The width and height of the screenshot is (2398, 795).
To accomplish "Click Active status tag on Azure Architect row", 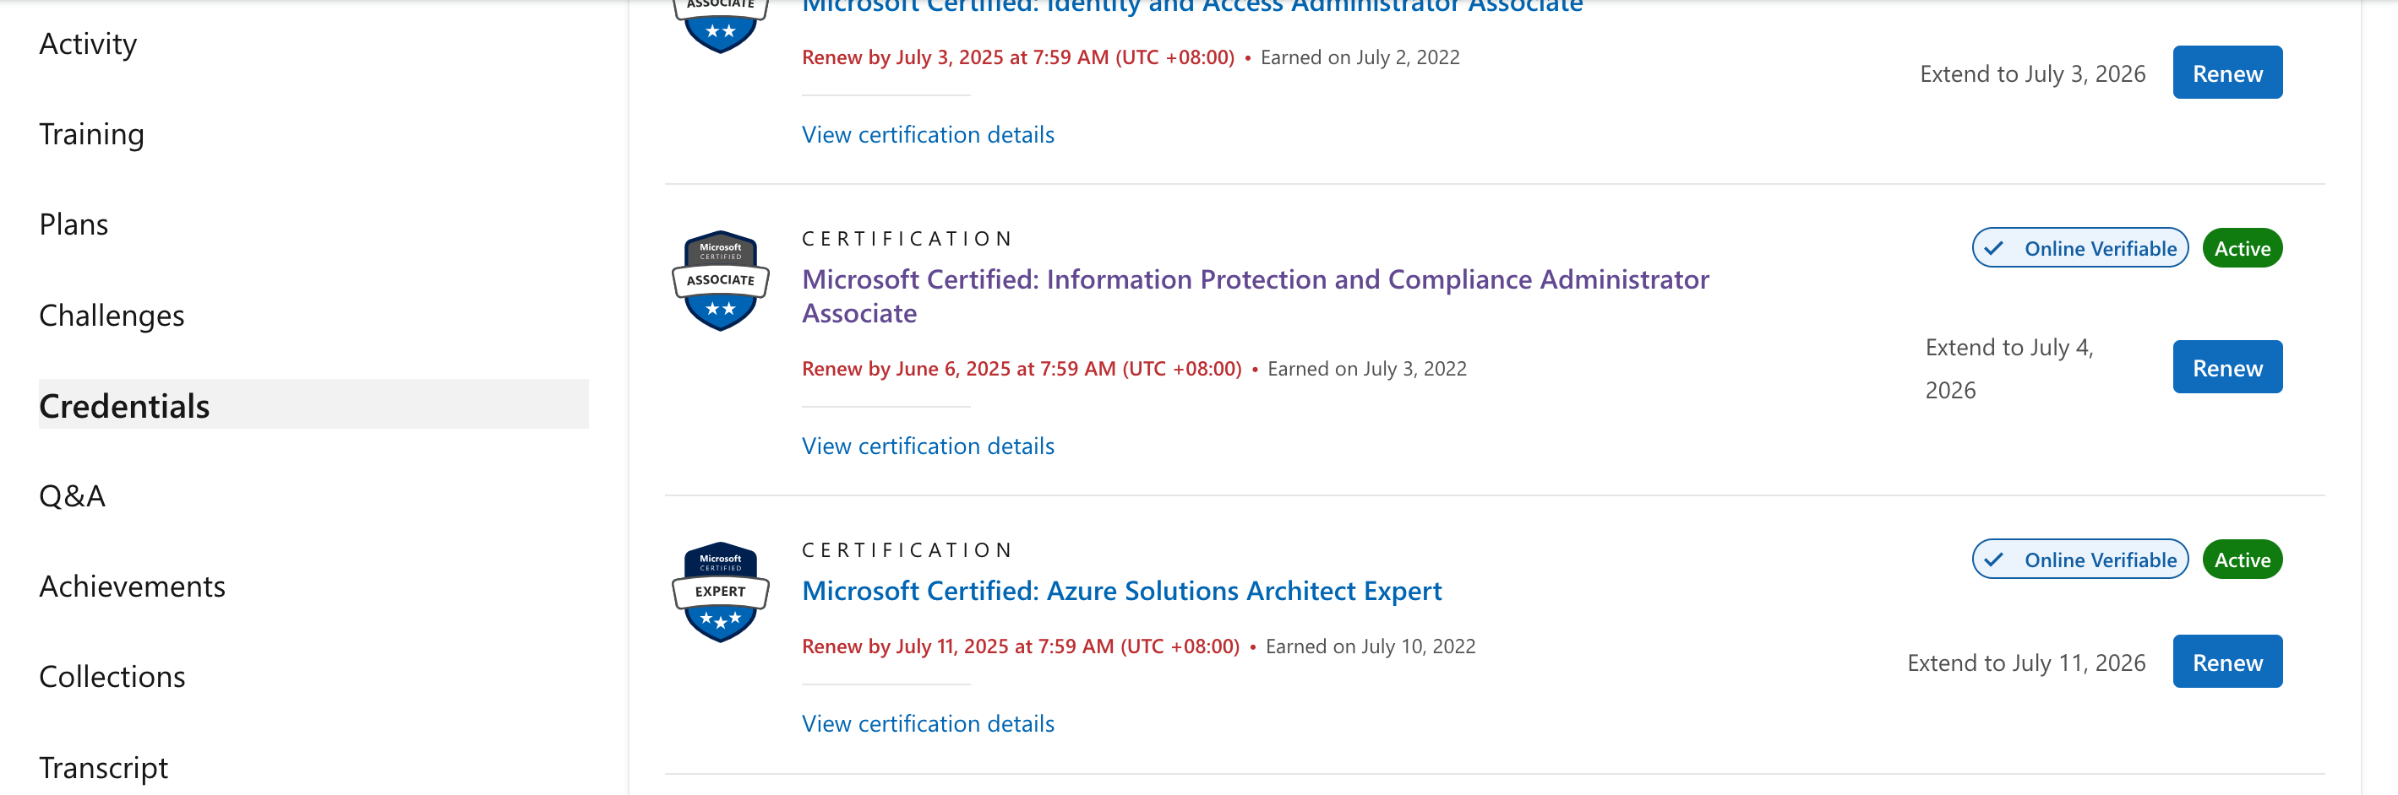I will pos(2242,560).
